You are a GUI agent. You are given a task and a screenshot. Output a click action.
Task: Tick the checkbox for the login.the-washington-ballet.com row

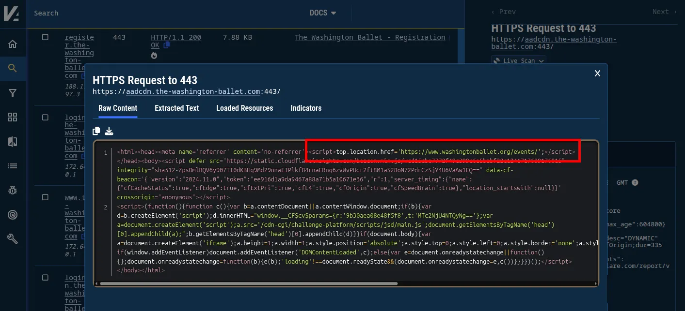pos(45,117)
